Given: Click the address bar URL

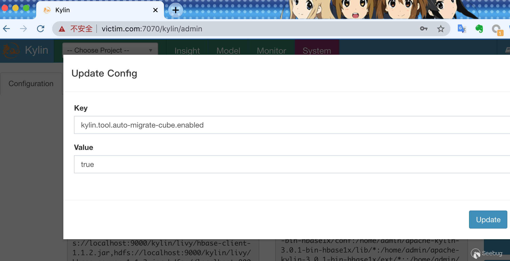Looking at the screenshot, I should pyautogui.click(x=152, y=29).
